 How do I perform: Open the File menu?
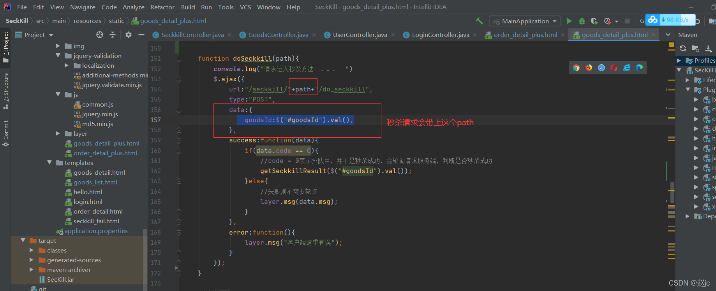point(22,7)
